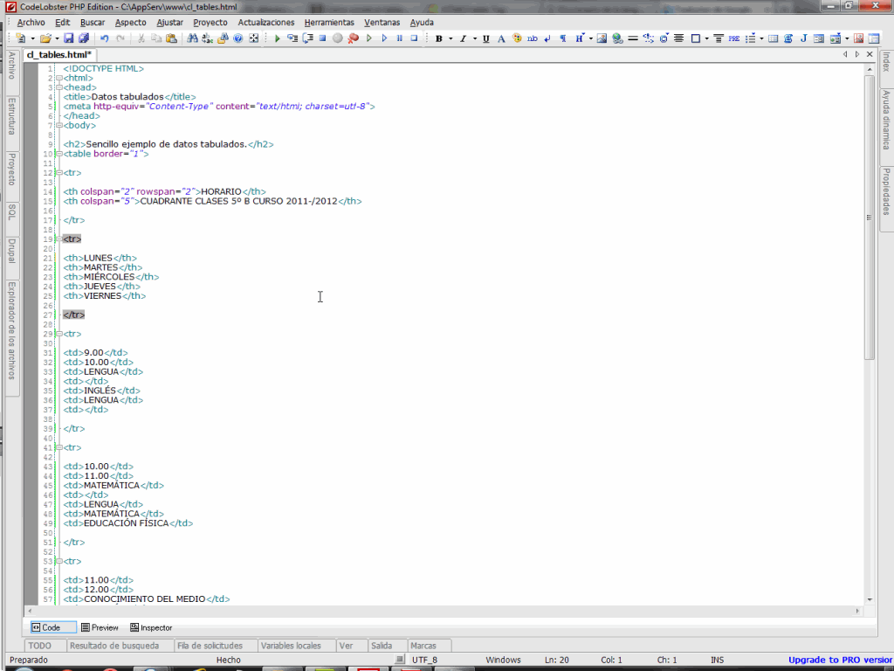Apply bold tag with B icon
Image resolution: width=894 pixels, height=671 pixels.
point(439,38)
